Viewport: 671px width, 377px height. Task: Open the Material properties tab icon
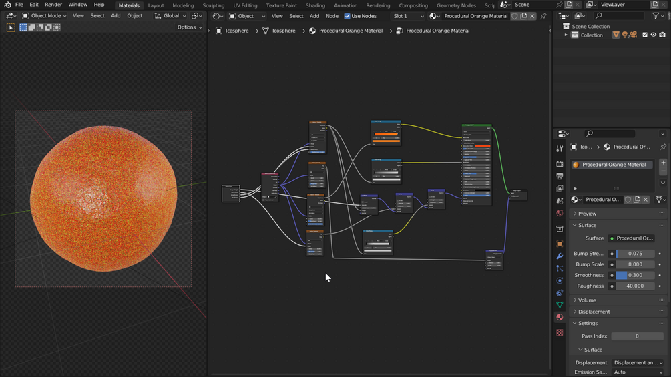[x=560, y=317]
